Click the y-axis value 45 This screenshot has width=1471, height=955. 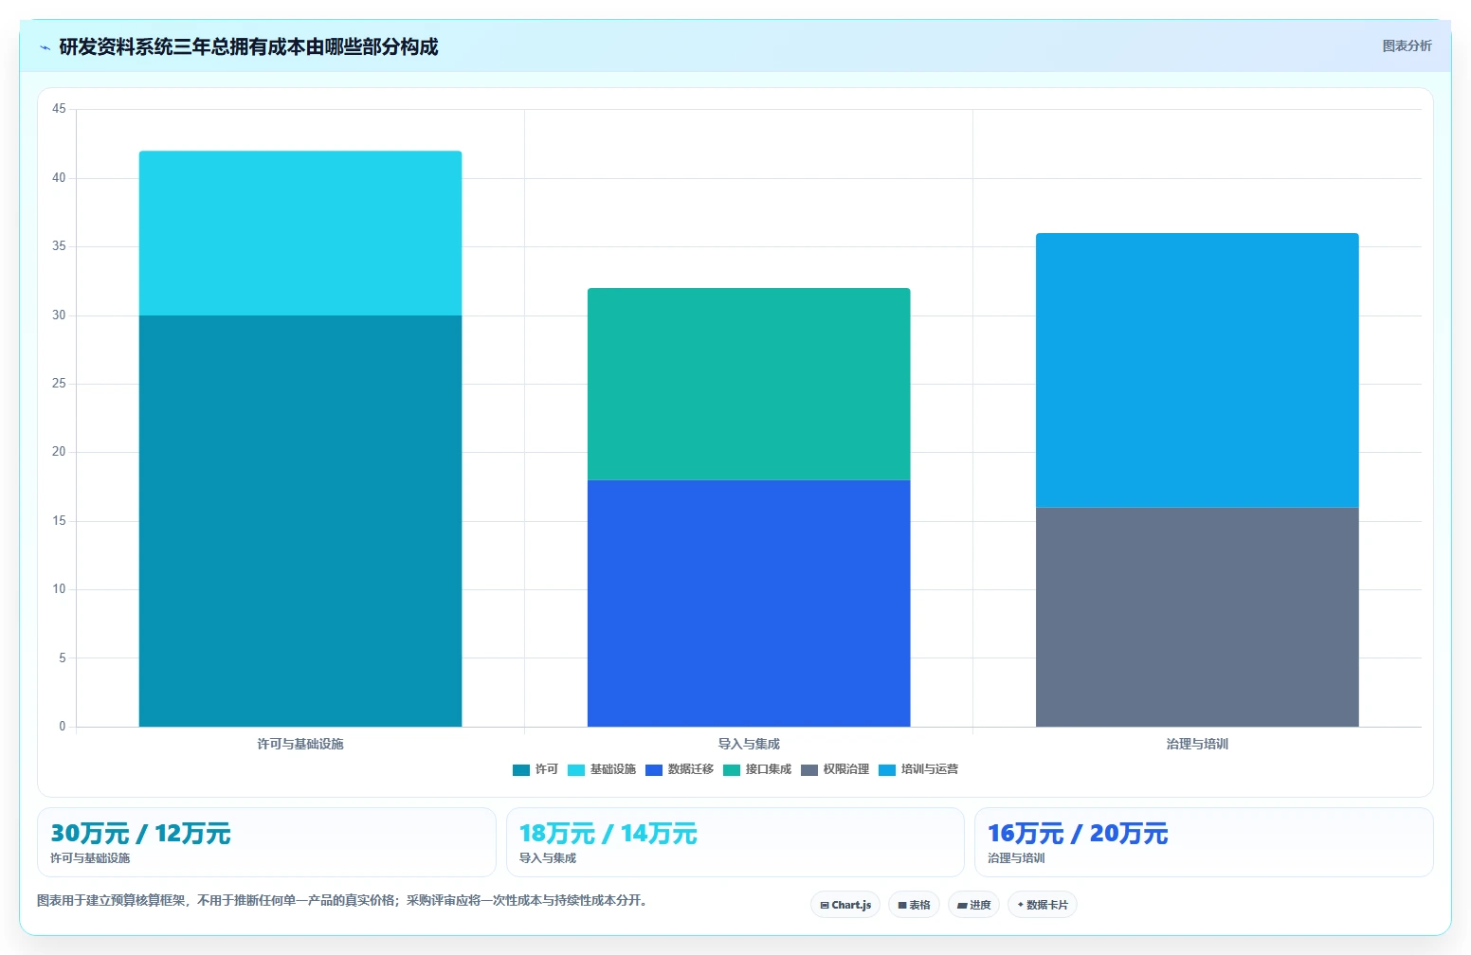pyautogui.click(x=59, y=109)
